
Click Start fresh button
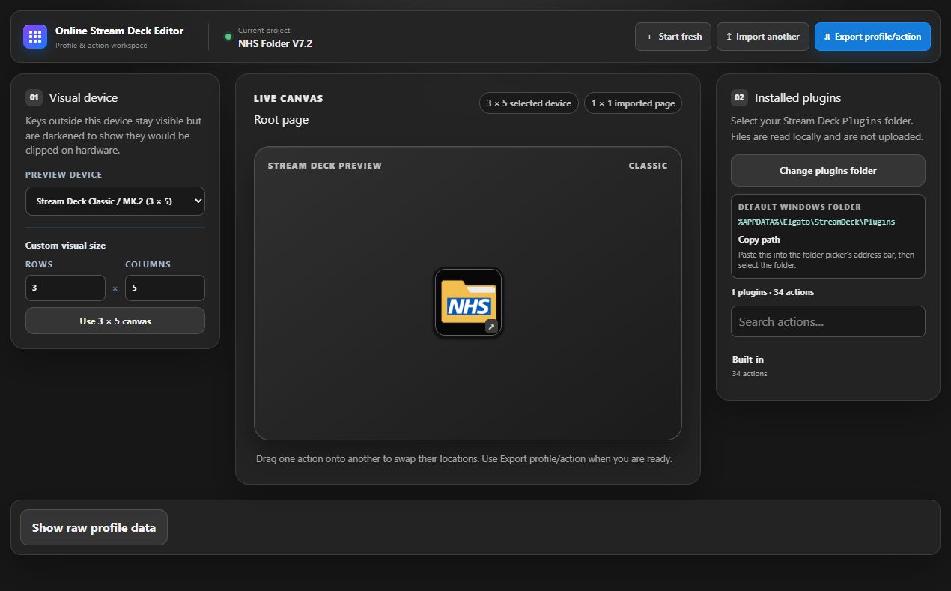click(673, 37)
